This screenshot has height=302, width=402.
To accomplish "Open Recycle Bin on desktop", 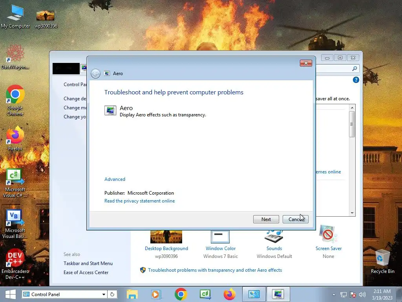I will coord(382,261).
